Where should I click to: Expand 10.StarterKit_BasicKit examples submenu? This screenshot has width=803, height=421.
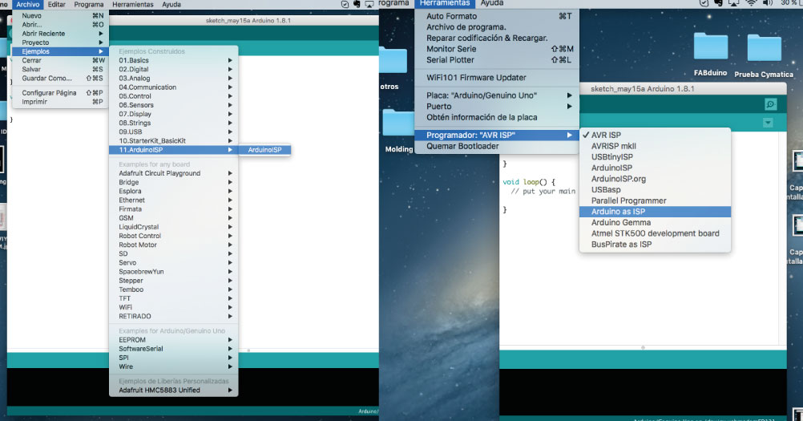click(174, 141)
